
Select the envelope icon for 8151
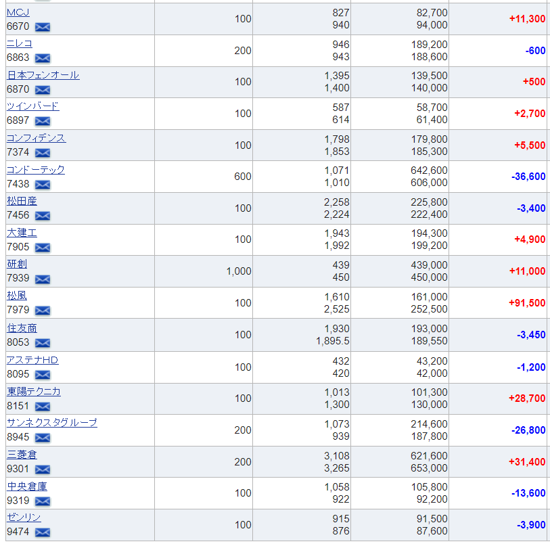[x=43, y=406]
